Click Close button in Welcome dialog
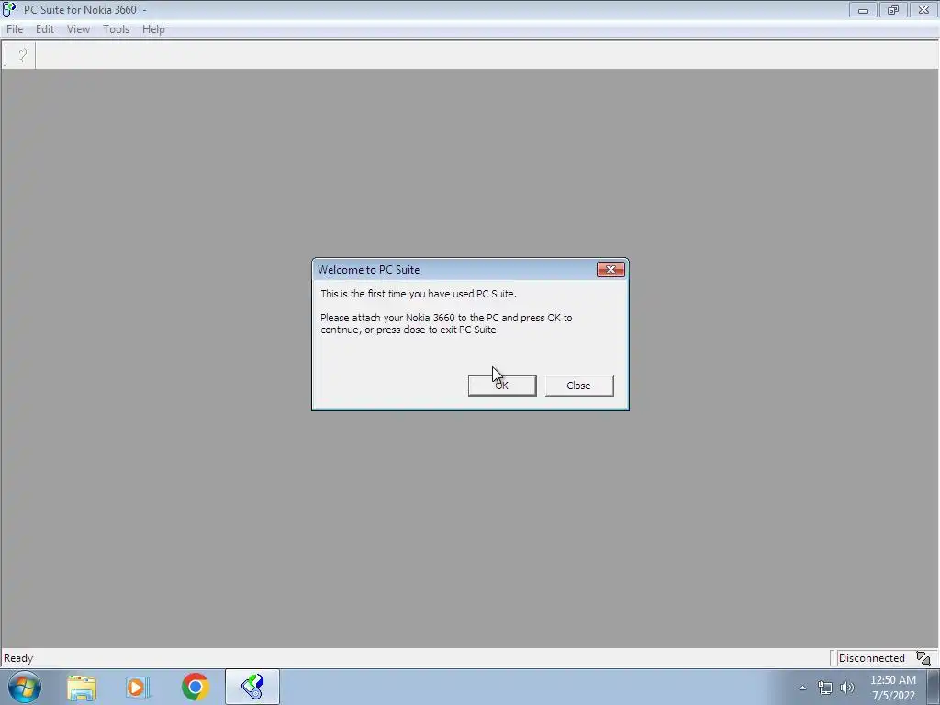Image resolution: width=940 pixels, height=705 pixels. [x=579, y=386]
